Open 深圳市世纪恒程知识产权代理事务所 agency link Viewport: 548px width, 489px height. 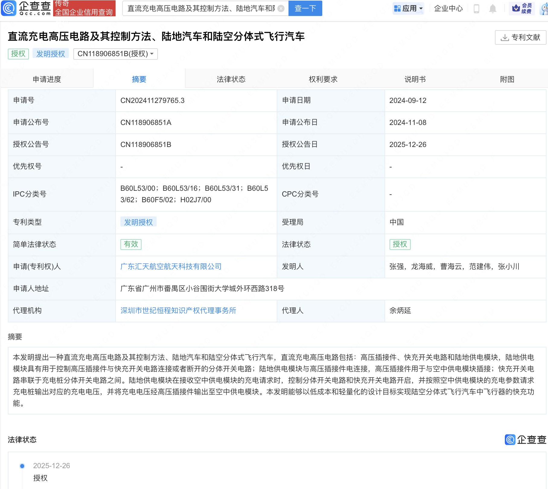[178, 311]
